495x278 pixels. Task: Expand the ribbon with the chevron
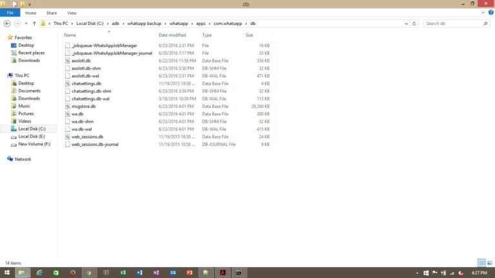pos(483,13)
